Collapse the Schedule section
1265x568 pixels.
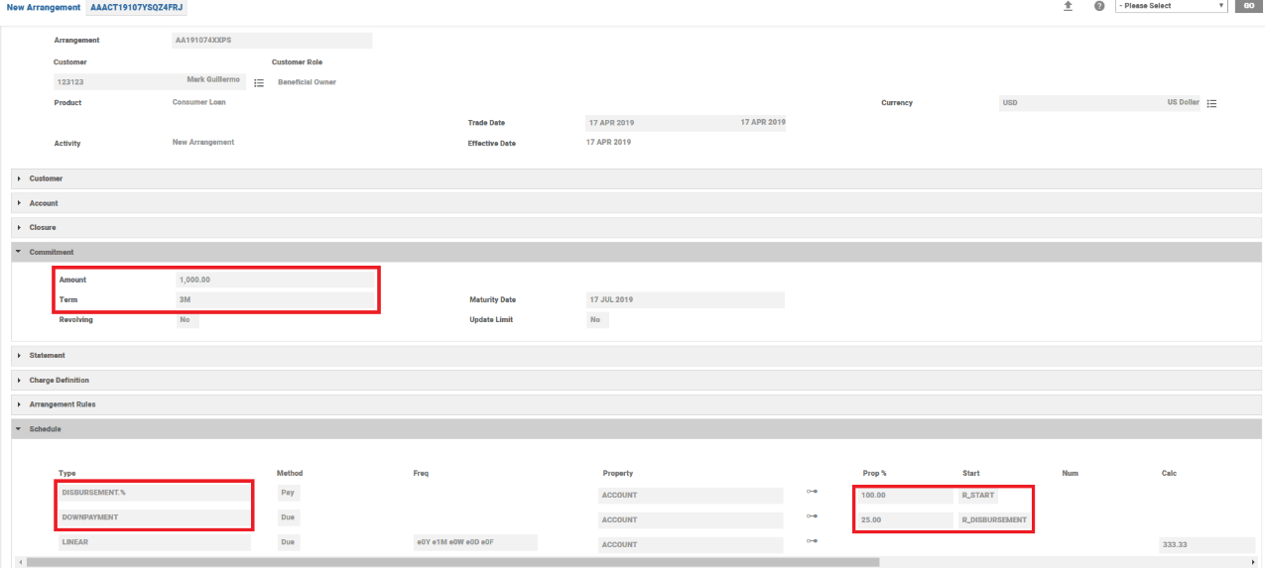click(45, 429)
